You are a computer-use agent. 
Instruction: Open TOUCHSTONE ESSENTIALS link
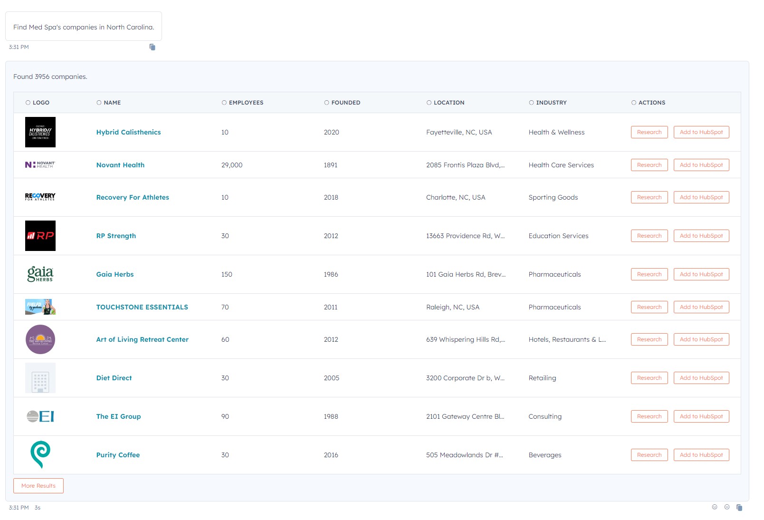point(142,307)
